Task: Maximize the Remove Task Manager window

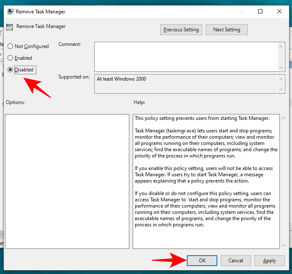Action: coord(260,11)
